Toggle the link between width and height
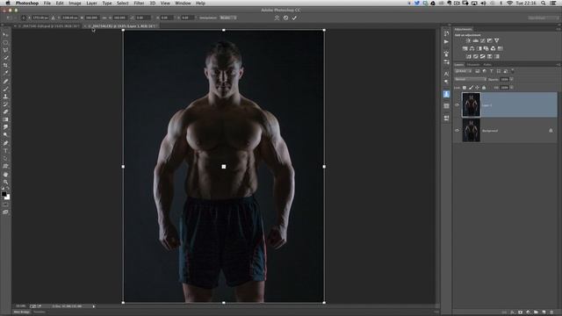This screenshot has width=562, height=316. pyautogui.click(x=104, y=18)
